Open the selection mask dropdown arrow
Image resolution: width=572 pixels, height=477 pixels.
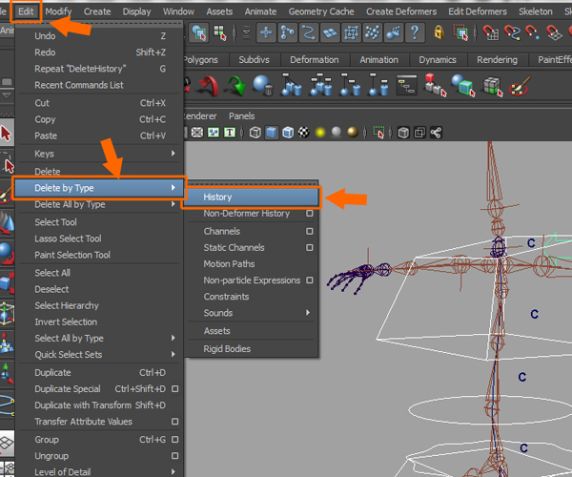pyautogui.click(x=247, y=32)
